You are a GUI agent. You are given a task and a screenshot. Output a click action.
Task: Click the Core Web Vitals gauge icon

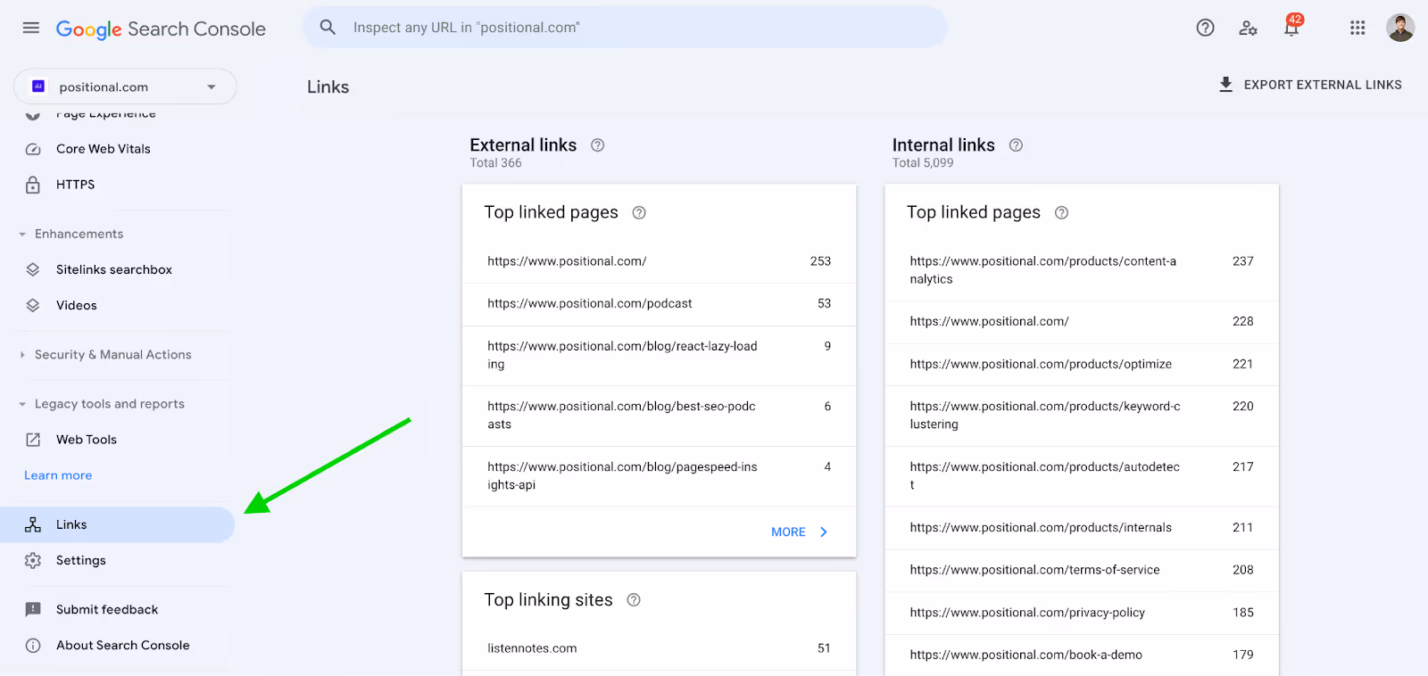(33, 149)
